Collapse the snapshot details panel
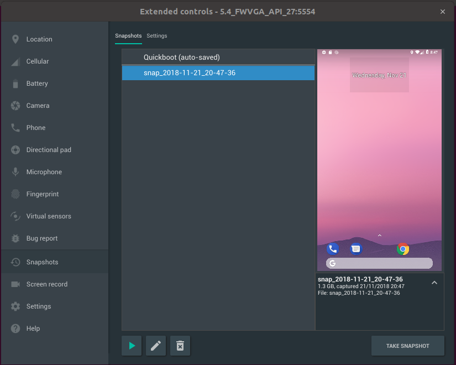 click(x=434, y=283)
